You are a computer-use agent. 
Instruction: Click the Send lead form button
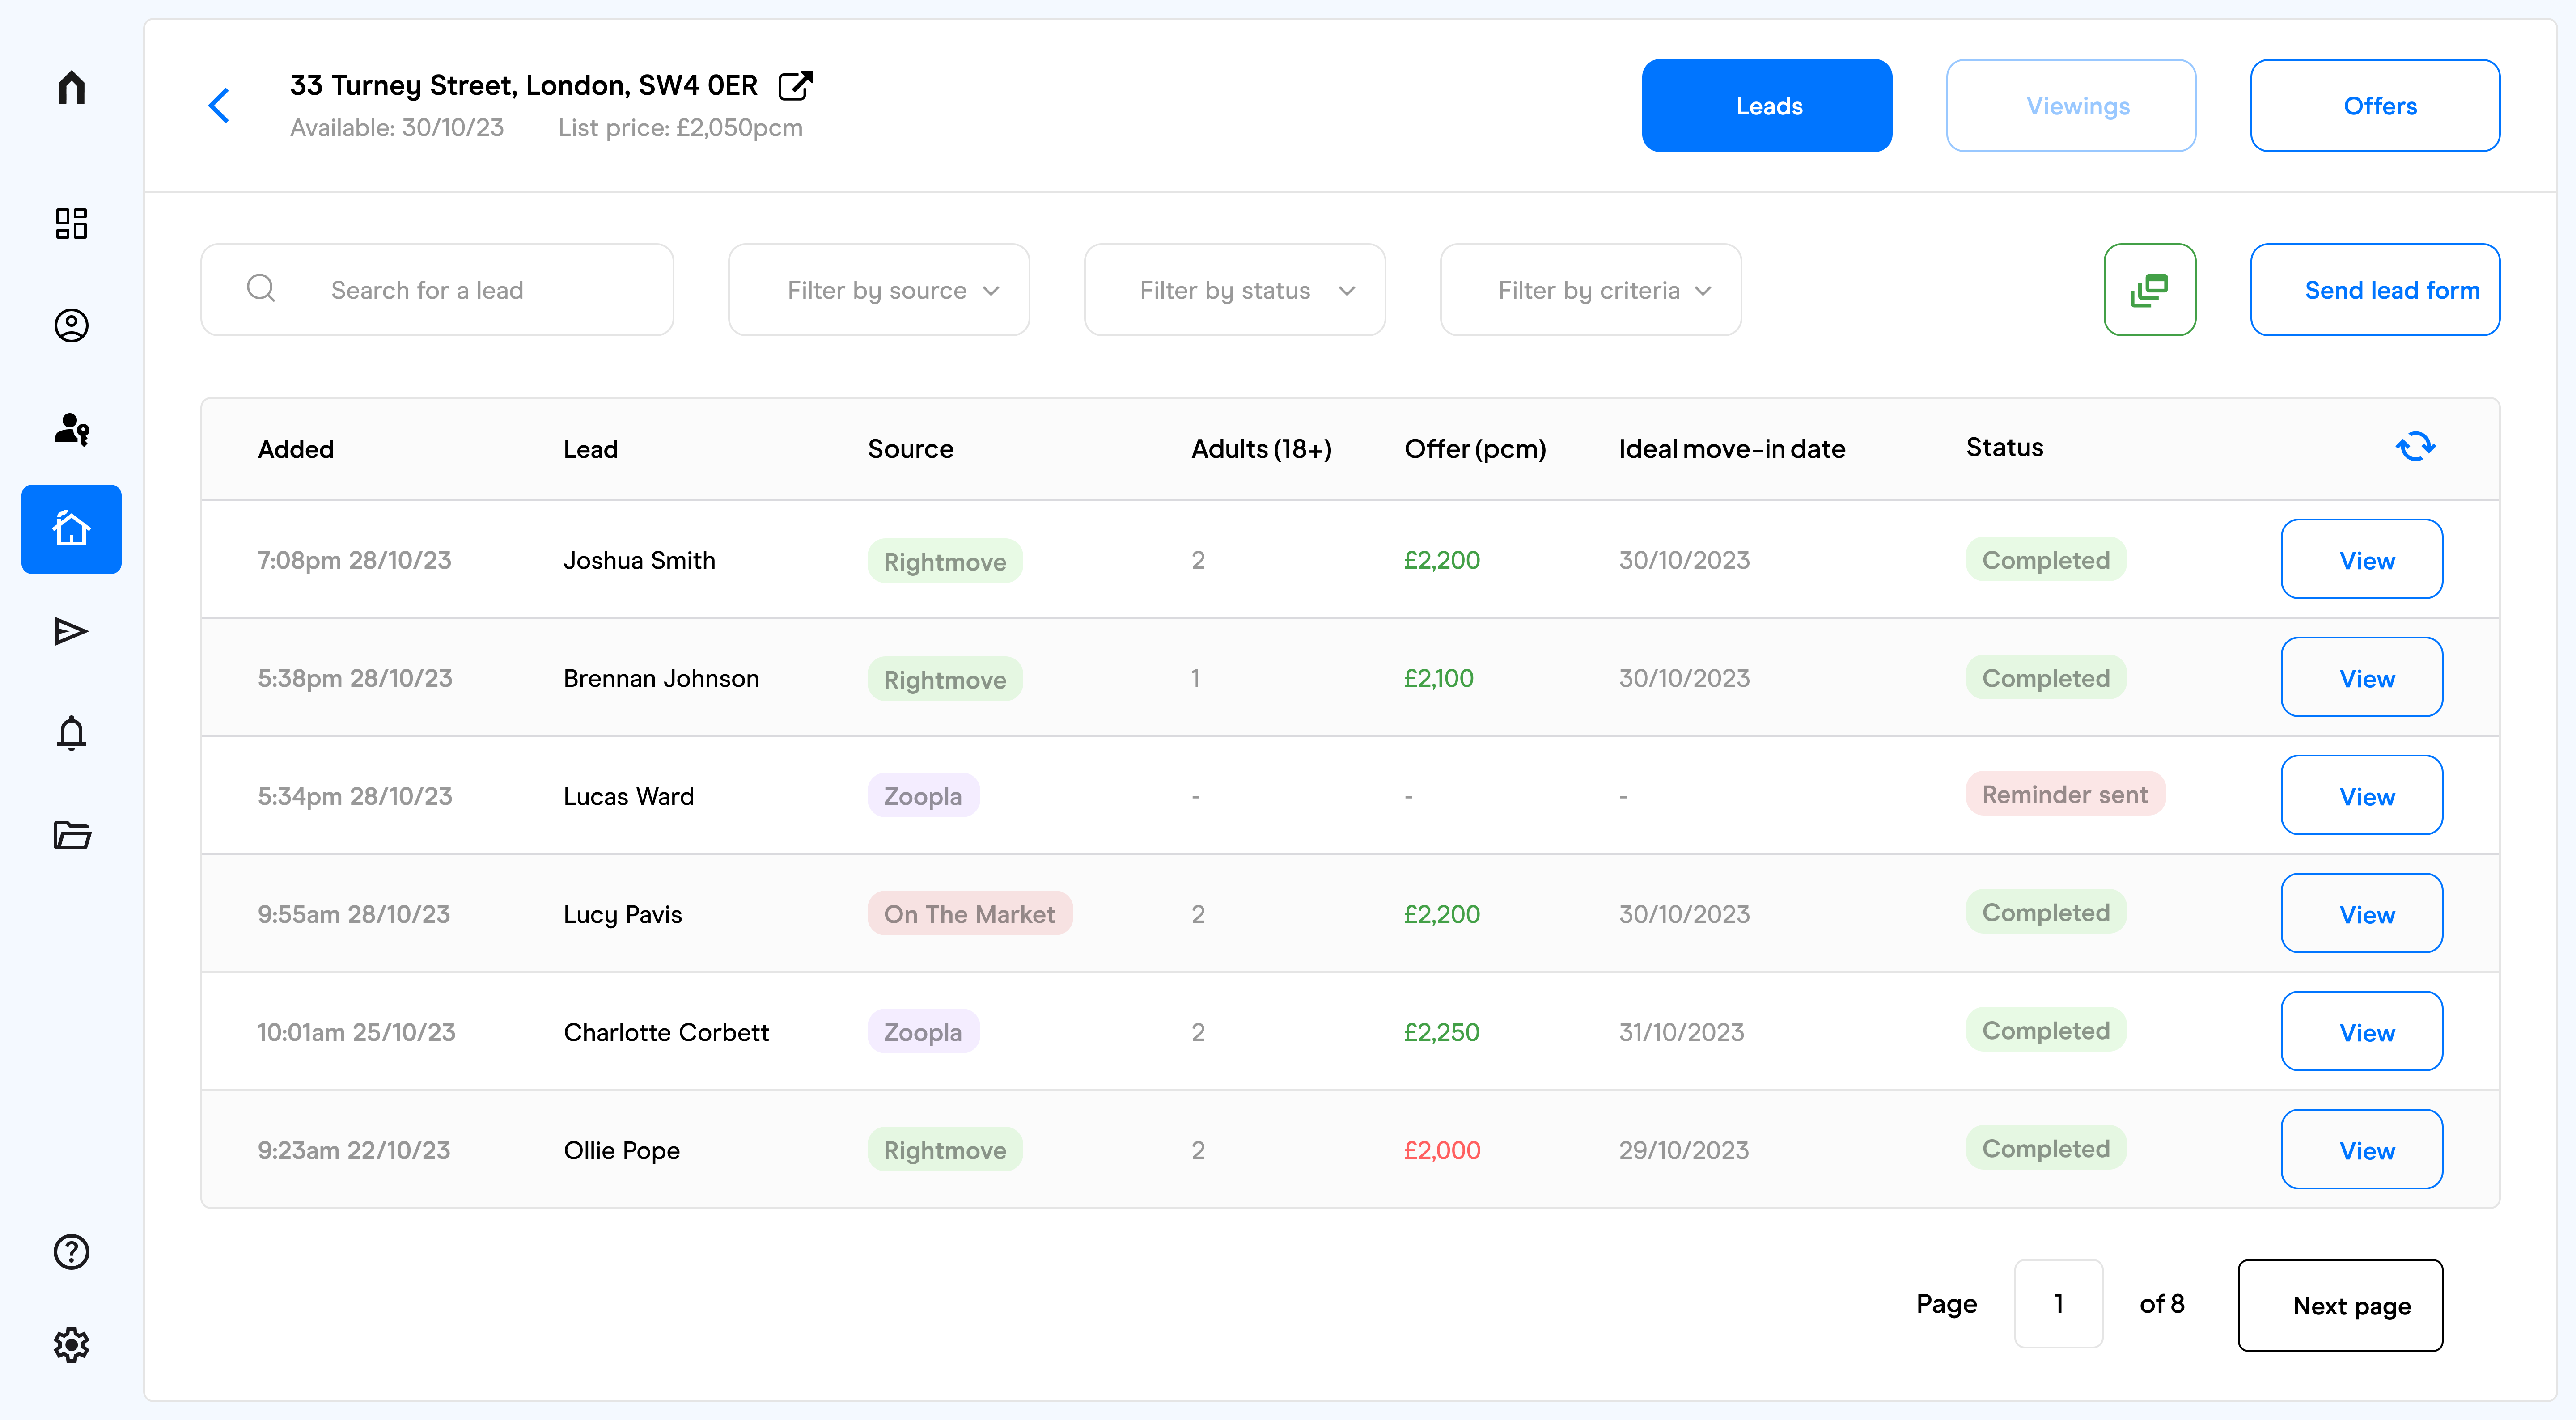tap(2375, 290)
